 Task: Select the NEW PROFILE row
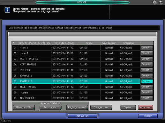(x=76, y=98)
